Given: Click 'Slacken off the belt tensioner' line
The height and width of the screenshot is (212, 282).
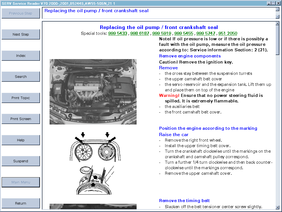Looking at the screenshot, I should 213,207.
